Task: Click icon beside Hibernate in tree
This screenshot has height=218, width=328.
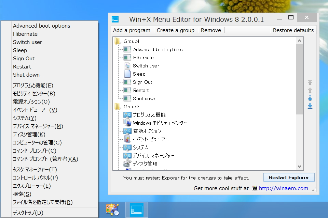Action: [127, 58]
